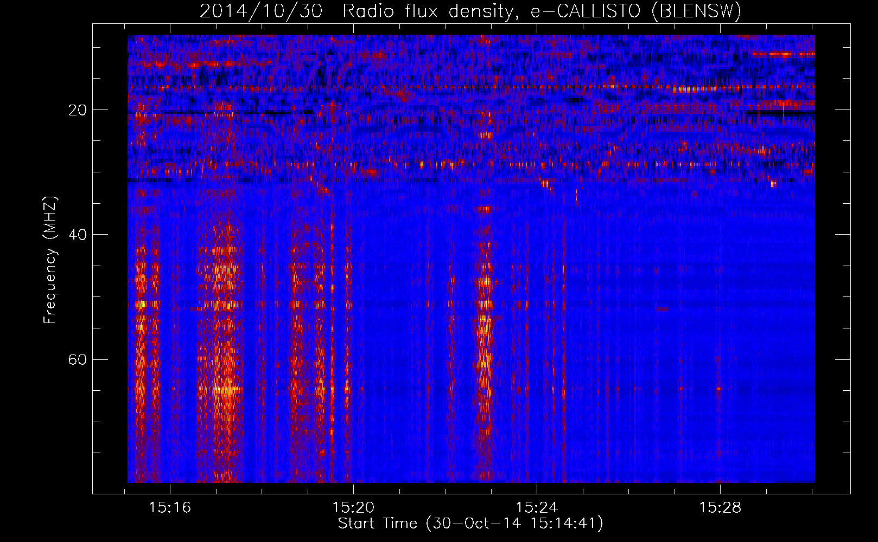Click the 15:24 time tick label
The width and height of the screenshot is (878, 542).
(x=537, y=508)
